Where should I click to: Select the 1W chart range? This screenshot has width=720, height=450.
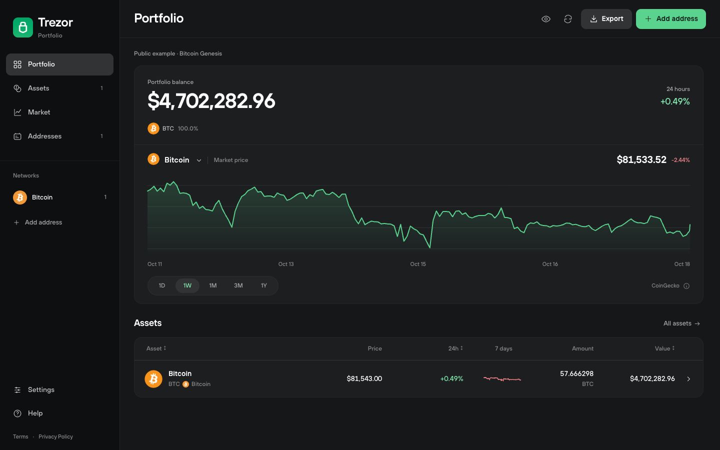187,285
